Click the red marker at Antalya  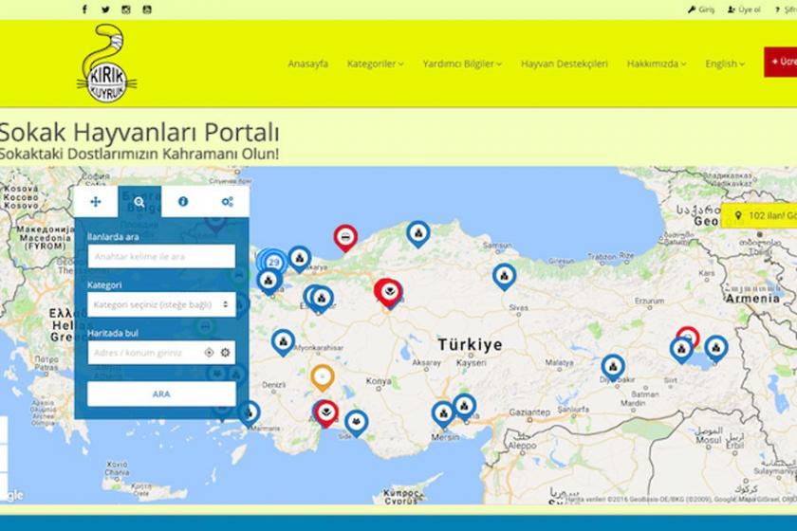coord(326,412)
